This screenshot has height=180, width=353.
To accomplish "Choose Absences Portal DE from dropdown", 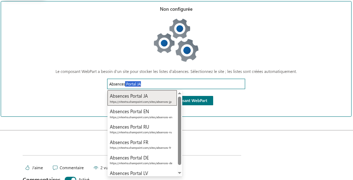I will point(142,160).
